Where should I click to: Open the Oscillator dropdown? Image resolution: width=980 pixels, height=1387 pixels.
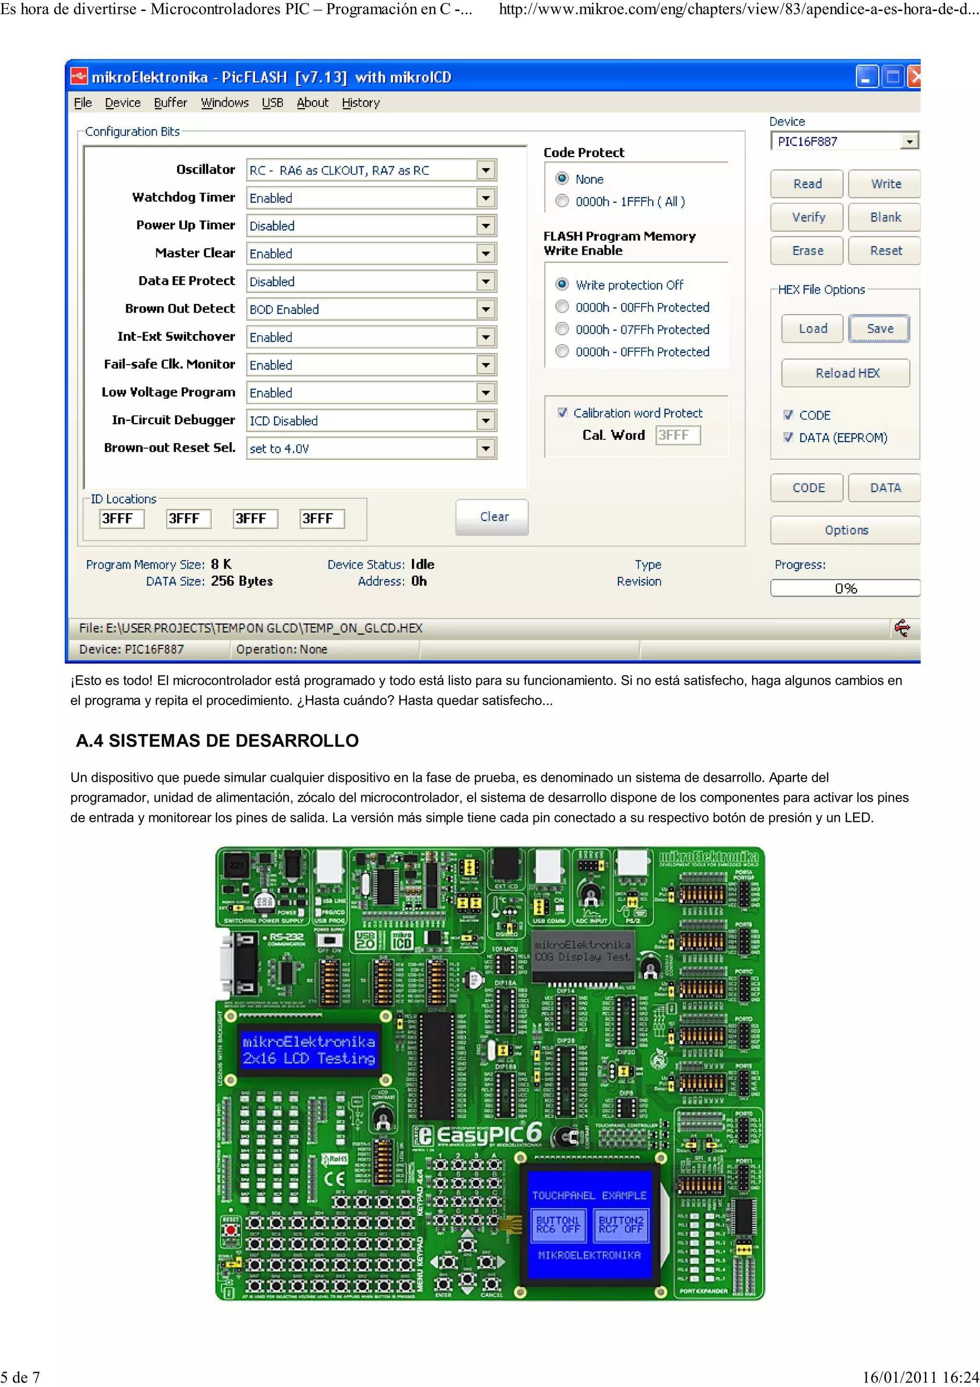click(x=486, y=170)
